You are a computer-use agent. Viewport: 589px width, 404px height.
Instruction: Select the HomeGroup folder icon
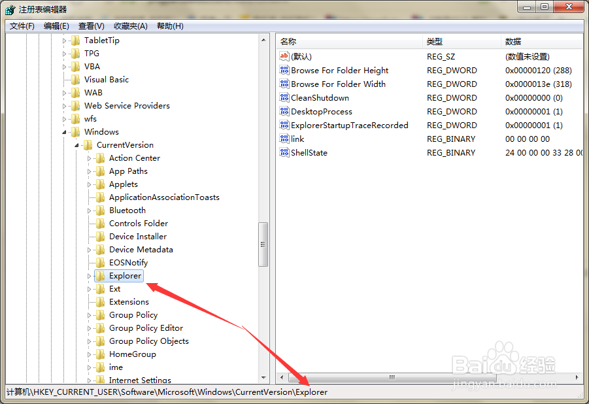click(x=100, y=354)
